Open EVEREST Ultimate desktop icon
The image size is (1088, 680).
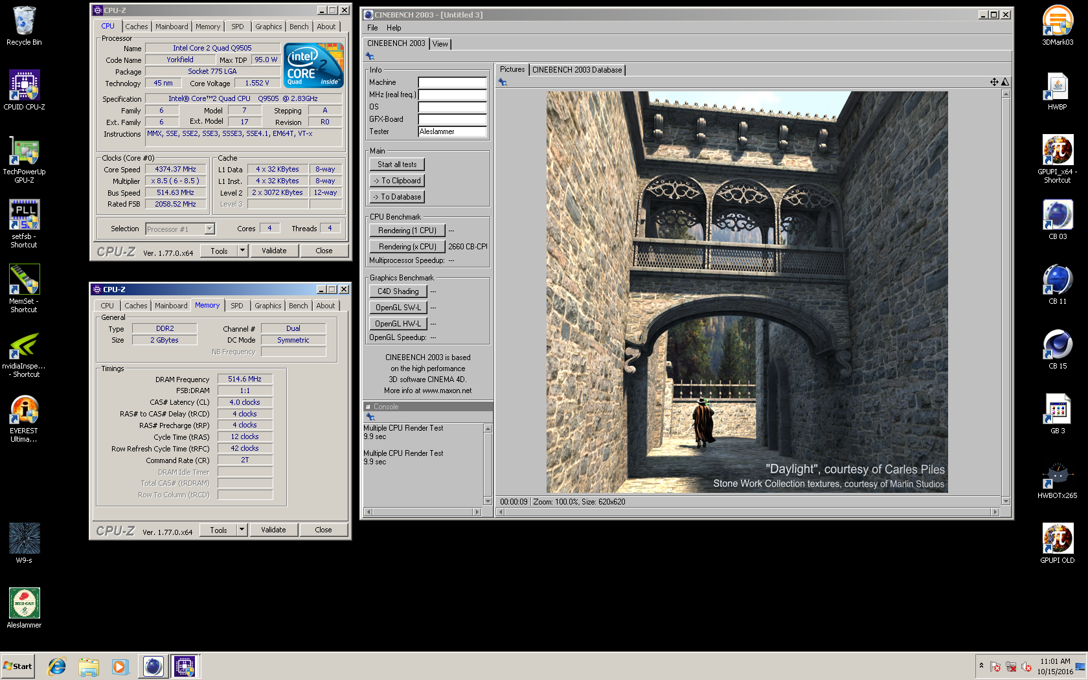click(24, 418)
